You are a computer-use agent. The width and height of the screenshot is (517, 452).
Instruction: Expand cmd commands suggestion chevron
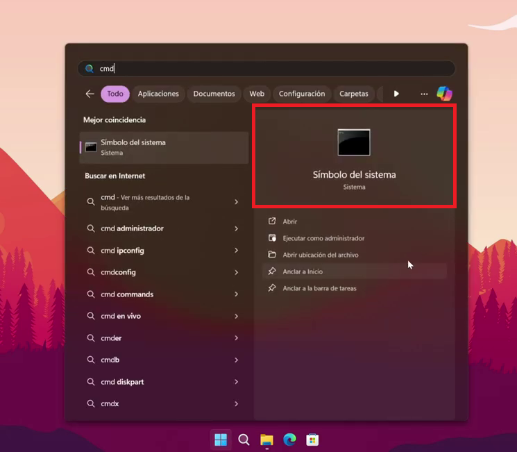237,294
